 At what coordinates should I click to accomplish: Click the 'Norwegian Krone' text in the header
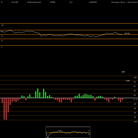click(x=118, y=2)
